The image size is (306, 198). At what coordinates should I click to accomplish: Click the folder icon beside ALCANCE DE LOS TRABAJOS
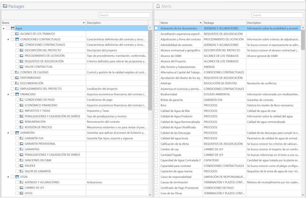pos(17,34)
